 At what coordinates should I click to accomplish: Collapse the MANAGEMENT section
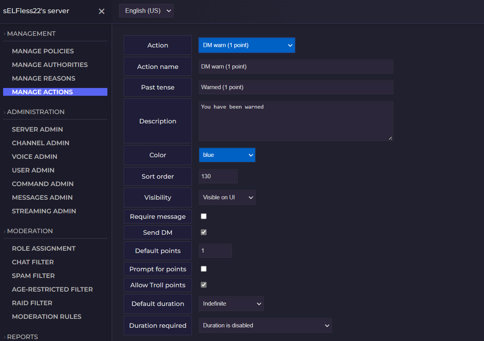[31, 33]
